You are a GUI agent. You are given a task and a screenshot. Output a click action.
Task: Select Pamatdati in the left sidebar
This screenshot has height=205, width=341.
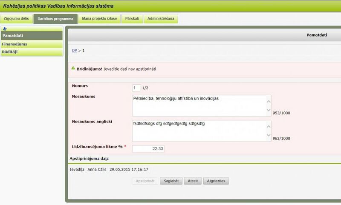tap(32, 35)
